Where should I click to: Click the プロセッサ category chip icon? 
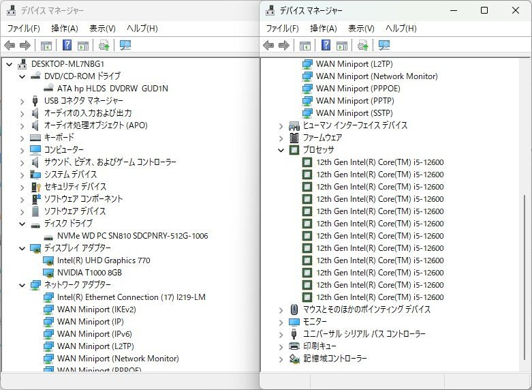pos(294,150)
